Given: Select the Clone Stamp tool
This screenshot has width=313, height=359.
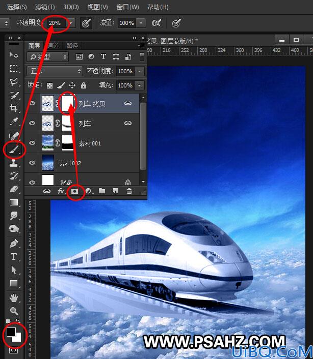Looking at the screenshot, I should (x=14, y=163).
